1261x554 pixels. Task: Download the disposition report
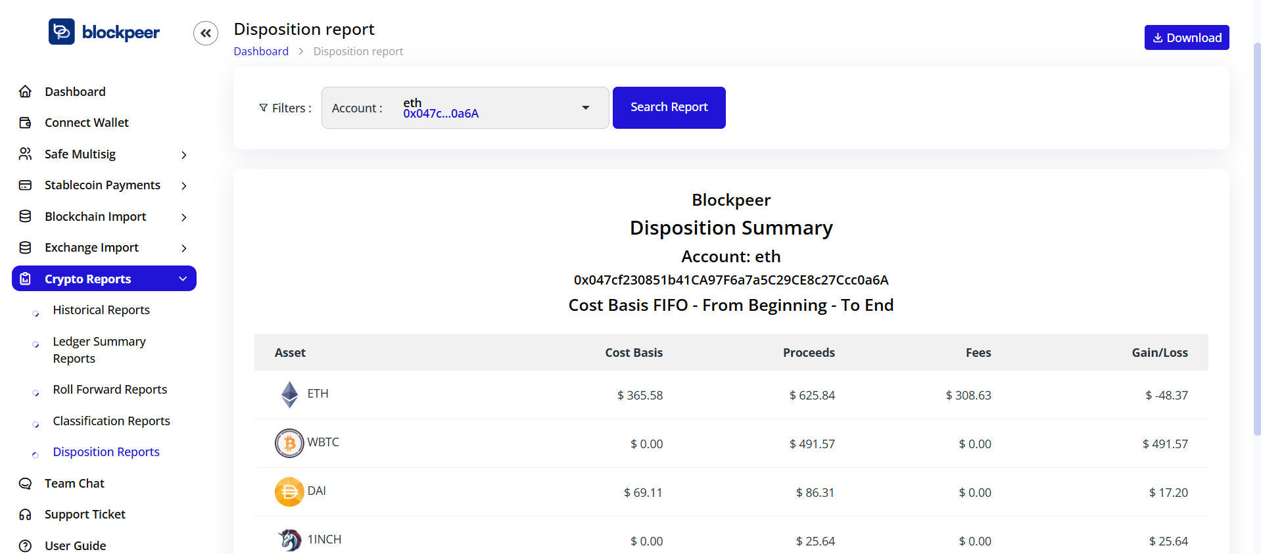coord(1186,37)
